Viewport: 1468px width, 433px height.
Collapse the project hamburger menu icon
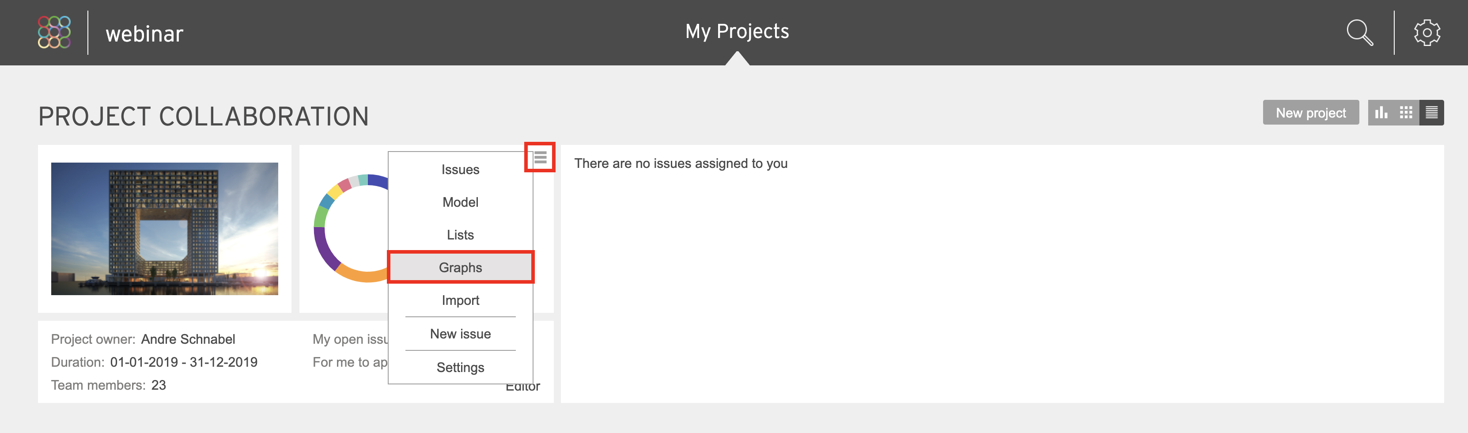pos(540,157)
